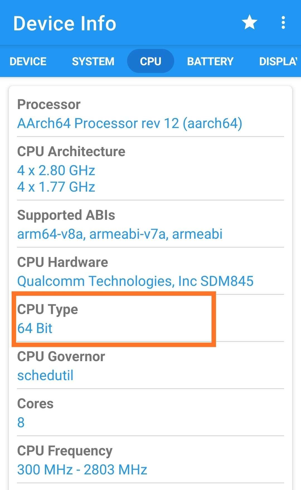Open the three-dot overflow menu
Screen dimensions: 301x490
283,23
